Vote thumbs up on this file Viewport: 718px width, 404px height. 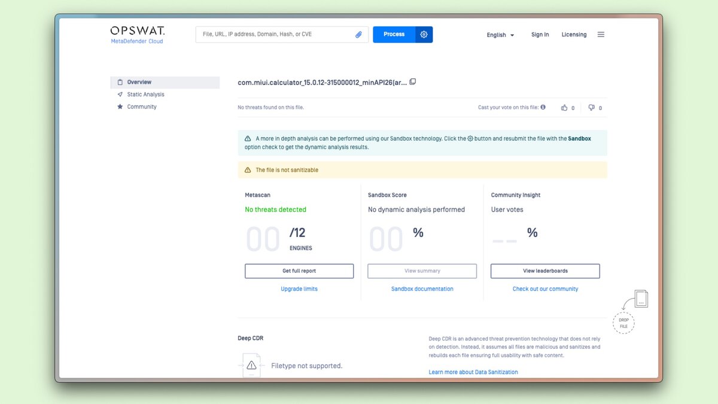coord(564,108)
